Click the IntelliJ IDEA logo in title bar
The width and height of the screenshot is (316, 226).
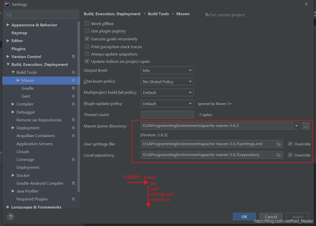tap(7, 4)
